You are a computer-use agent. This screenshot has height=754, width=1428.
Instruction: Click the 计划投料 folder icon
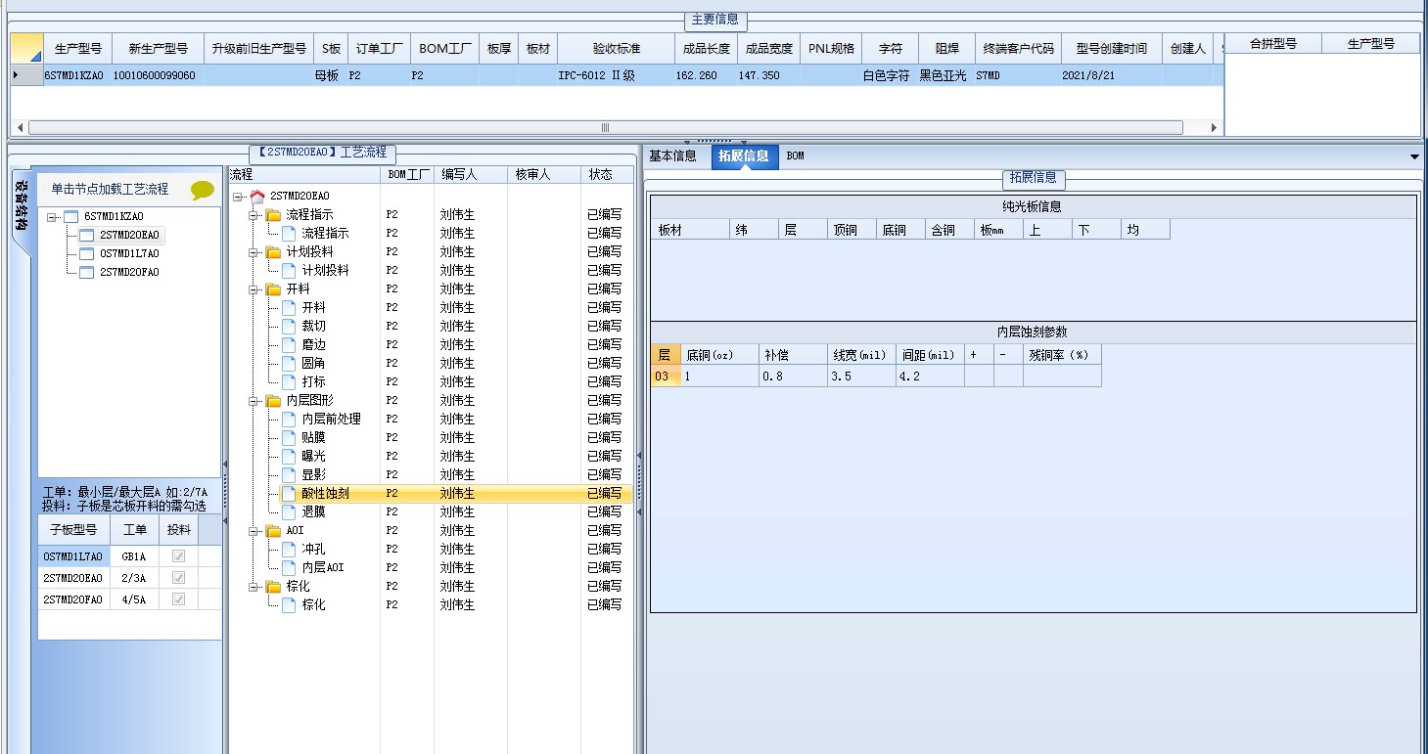coord(273,252)
